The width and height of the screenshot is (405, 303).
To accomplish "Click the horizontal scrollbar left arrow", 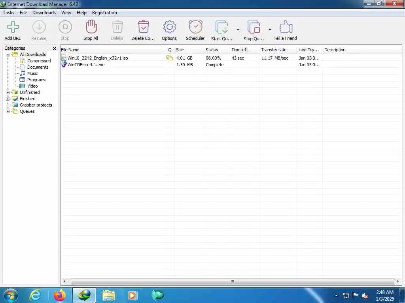I will (x=64, y=281).
